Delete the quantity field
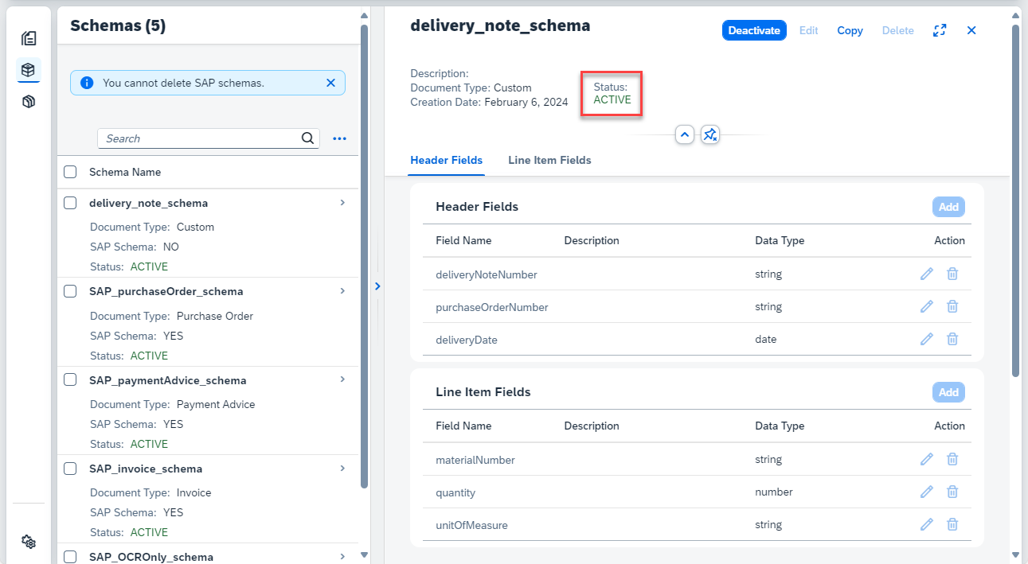The image size is (1028, 564). pyautogui.click(x=952, y=492)
